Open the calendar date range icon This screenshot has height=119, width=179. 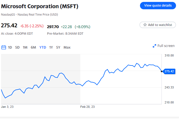(4, 47)
